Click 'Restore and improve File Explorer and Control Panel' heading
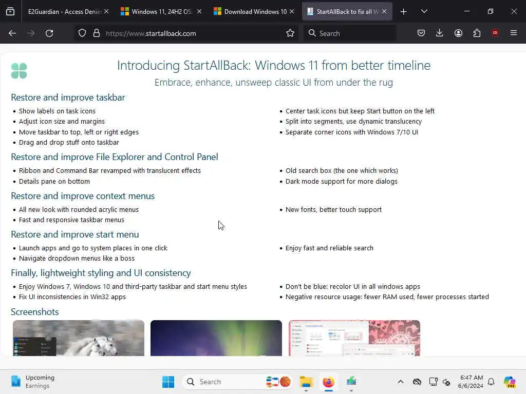The height and width of the screenshot is (394, 526). point(115,157)
